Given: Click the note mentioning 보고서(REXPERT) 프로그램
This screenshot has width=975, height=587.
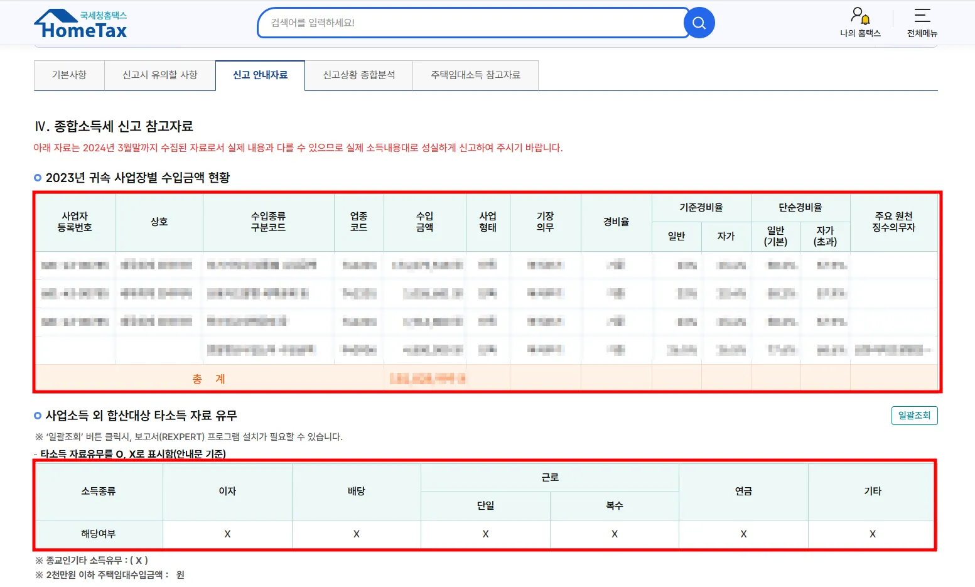Looking at the screenshot, I should (189, 437).
